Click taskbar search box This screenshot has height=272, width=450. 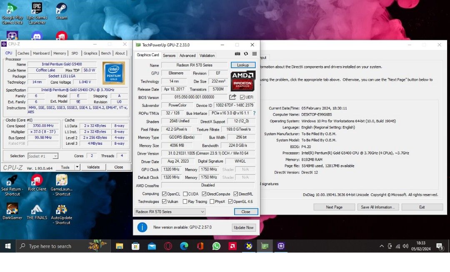63,246
